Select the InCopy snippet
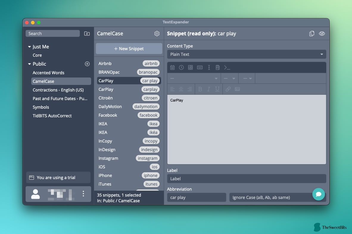The image size is (352, 234). click(x=129, y=141)
